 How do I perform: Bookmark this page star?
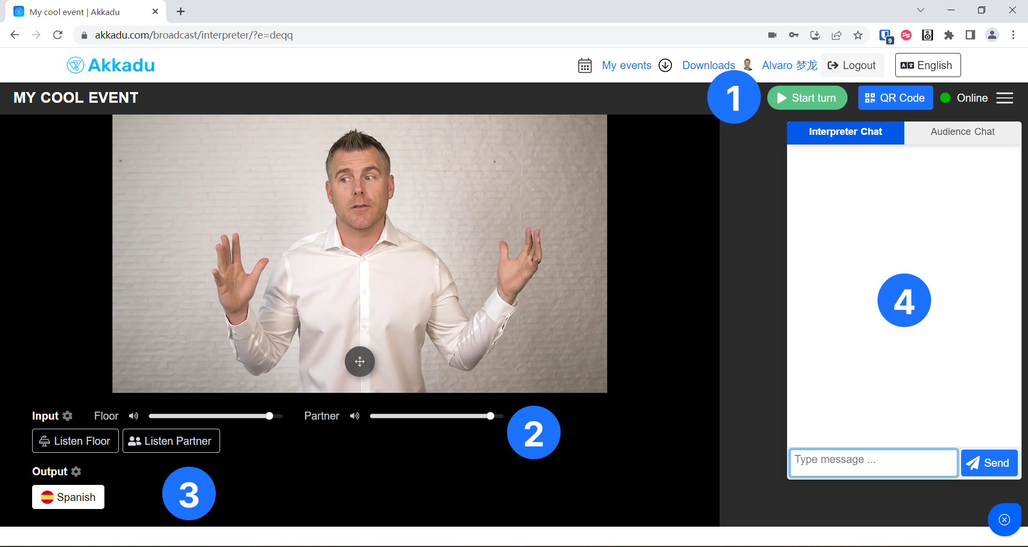[858, 35]
